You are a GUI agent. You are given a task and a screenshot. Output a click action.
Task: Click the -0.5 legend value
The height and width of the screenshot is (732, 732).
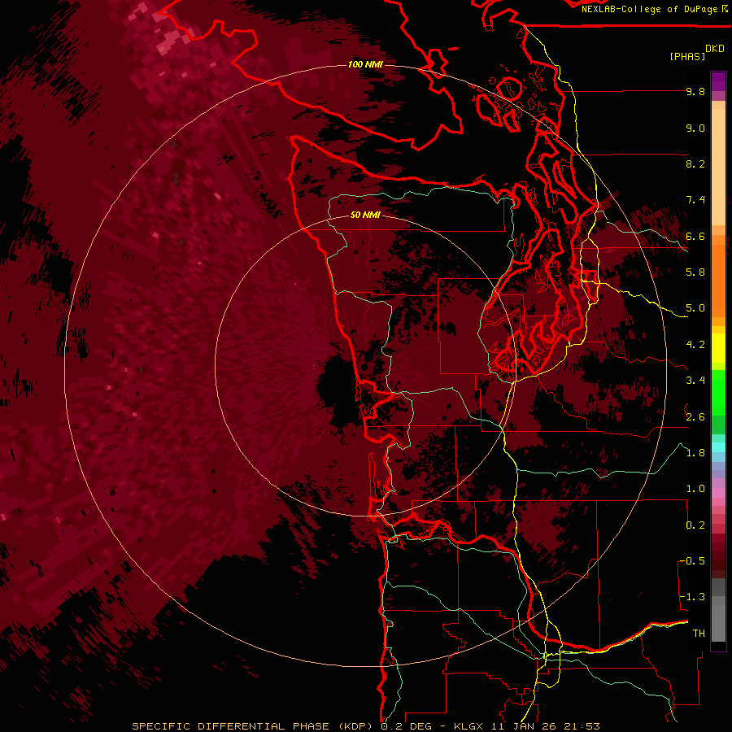click(x=692, y=560)
